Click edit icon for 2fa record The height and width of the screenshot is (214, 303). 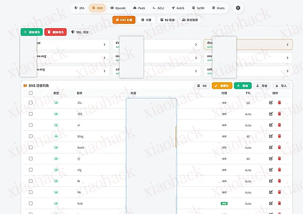coord(271,102)
